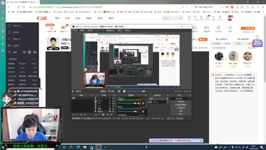This screenshot has width=266, height=150.
Task: Add a new scene with plus icon
Action: point(73,115)
